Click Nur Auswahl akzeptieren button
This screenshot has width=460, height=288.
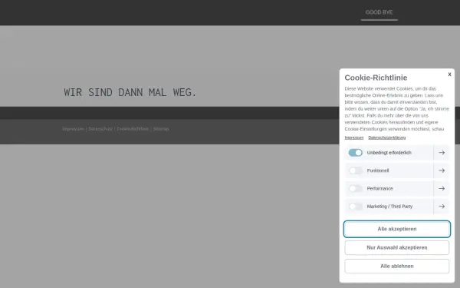[397, 247]
